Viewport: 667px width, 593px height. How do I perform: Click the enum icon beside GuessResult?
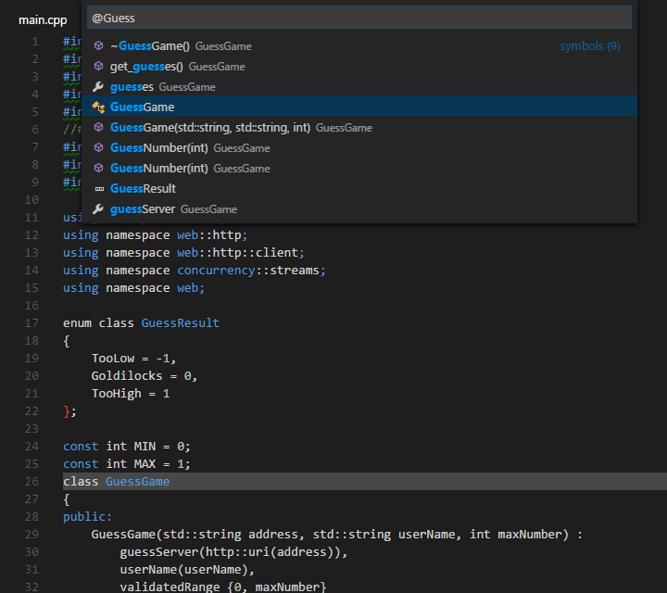point(99,189)
